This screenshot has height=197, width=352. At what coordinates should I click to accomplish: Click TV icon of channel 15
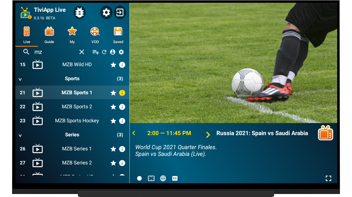point(37,64)
